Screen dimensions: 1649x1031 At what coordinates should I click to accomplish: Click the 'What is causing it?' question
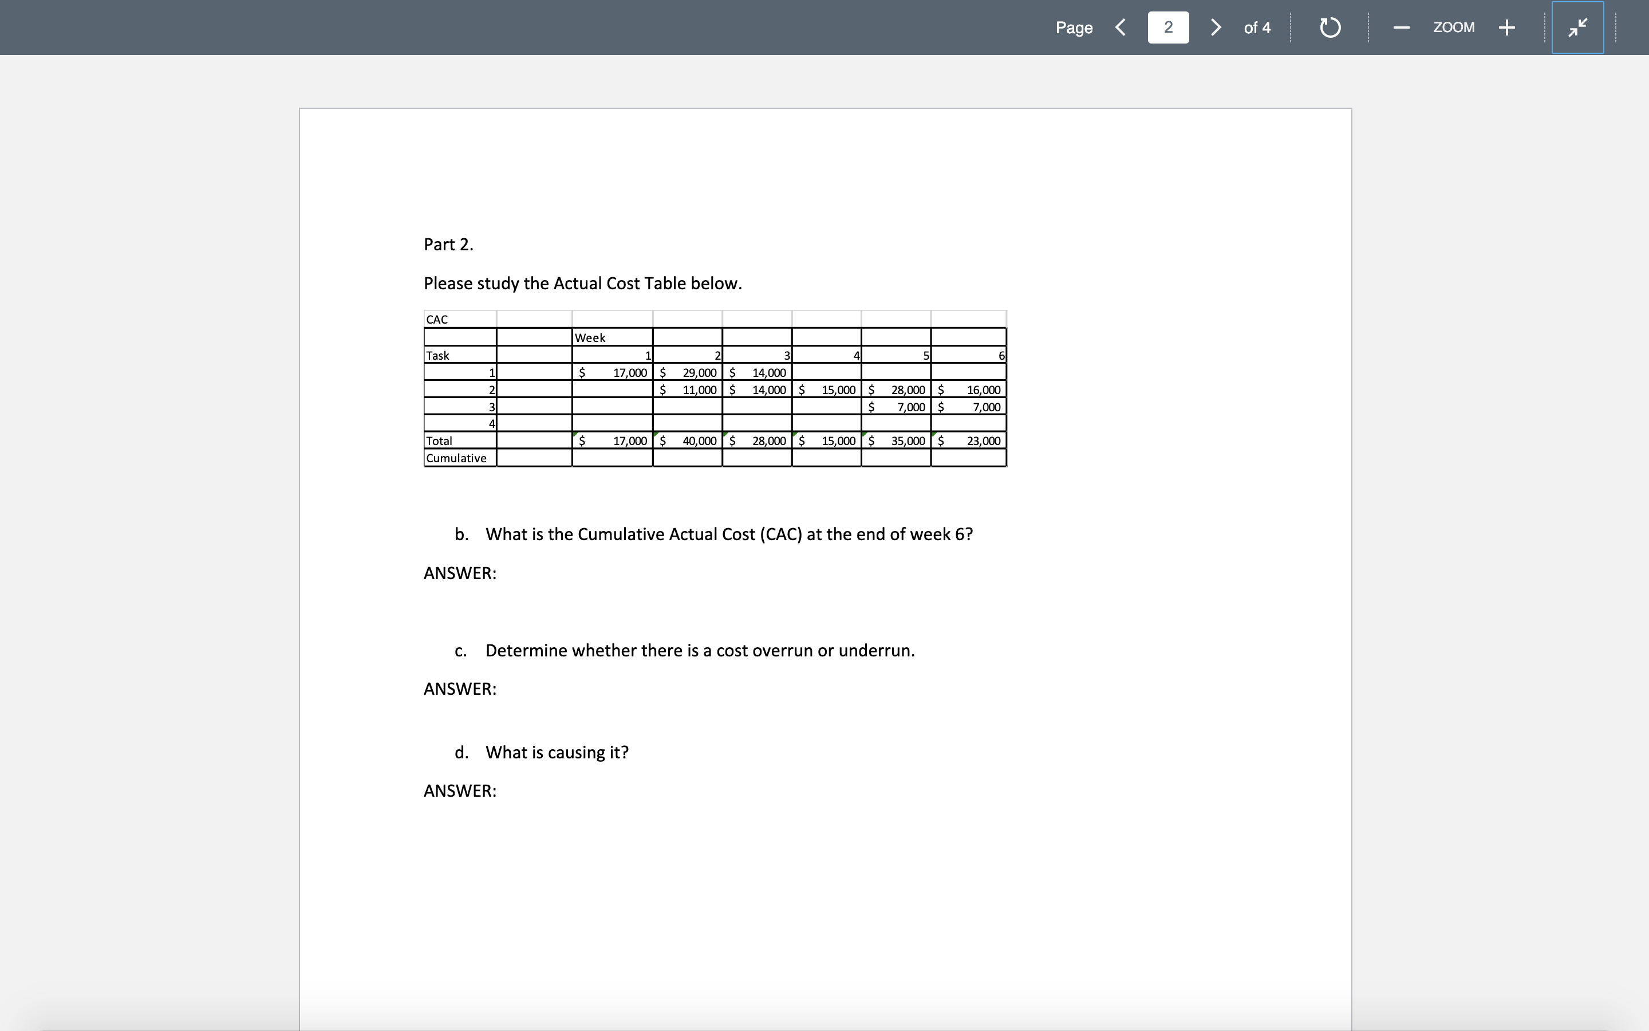[557, 752]
